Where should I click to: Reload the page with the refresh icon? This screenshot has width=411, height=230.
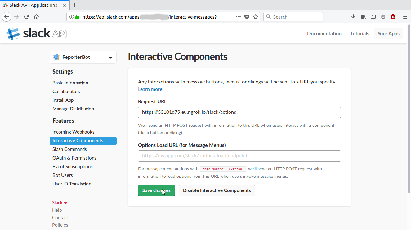point(26,17)
